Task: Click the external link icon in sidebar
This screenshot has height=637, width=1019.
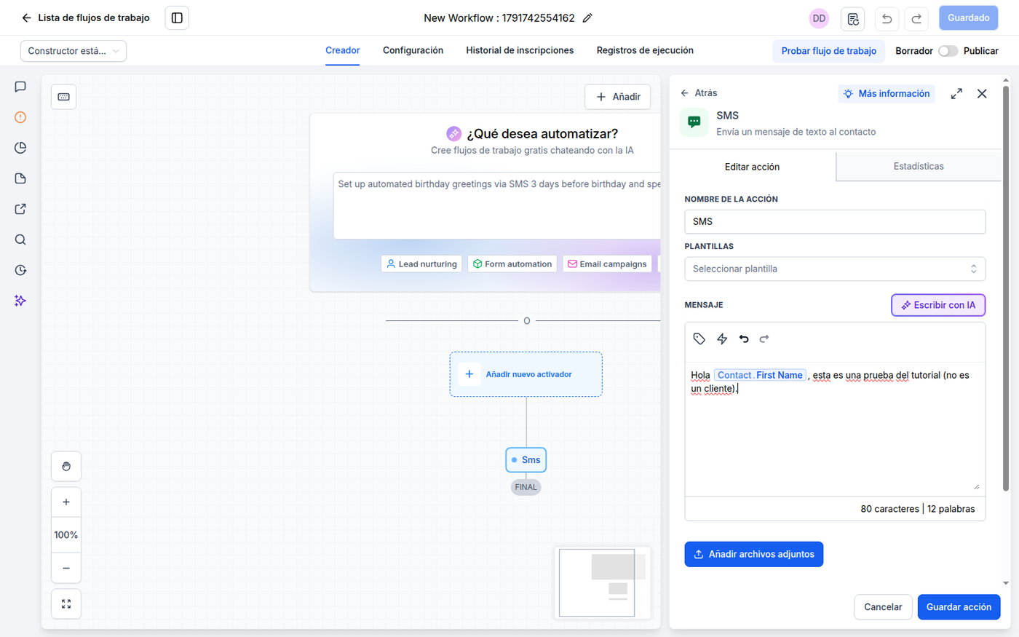Action: [x=20, y=209]
